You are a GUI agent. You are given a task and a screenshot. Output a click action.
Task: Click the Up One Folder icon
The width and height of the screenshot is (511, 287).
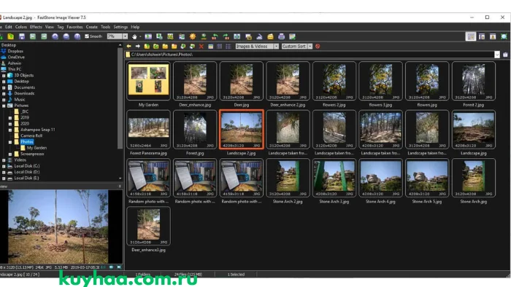point(147,47)
